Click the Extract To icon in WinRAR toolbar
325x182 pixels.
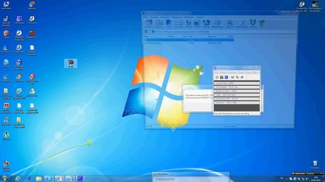[x=159, y=24]
